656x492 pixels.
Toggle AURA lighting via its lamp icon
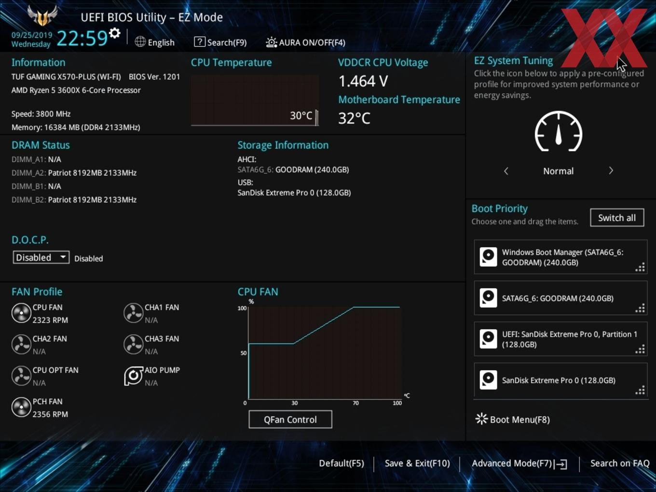click(272, 42)
